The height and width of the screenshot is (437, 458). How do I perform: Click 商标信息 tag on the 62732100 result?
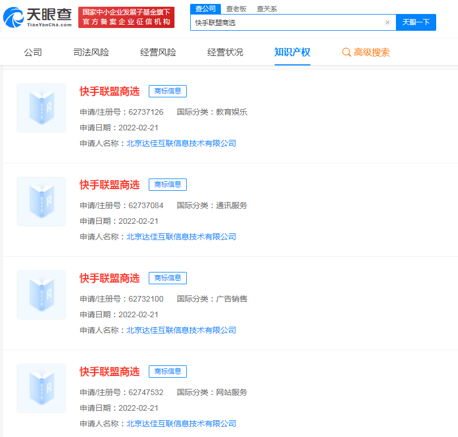168,278
